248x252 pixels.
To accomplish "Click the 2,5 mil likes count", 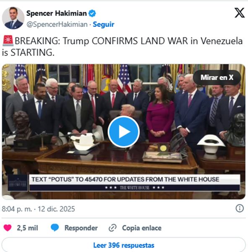I will click(27, 228).
